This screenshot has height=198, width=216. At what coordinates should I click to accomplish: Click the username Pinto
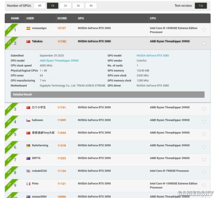coord(35,184)
